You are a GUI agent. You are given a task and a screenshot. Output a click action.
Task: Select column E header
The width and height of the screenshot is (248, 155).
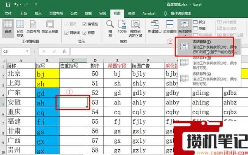point(117,61)
